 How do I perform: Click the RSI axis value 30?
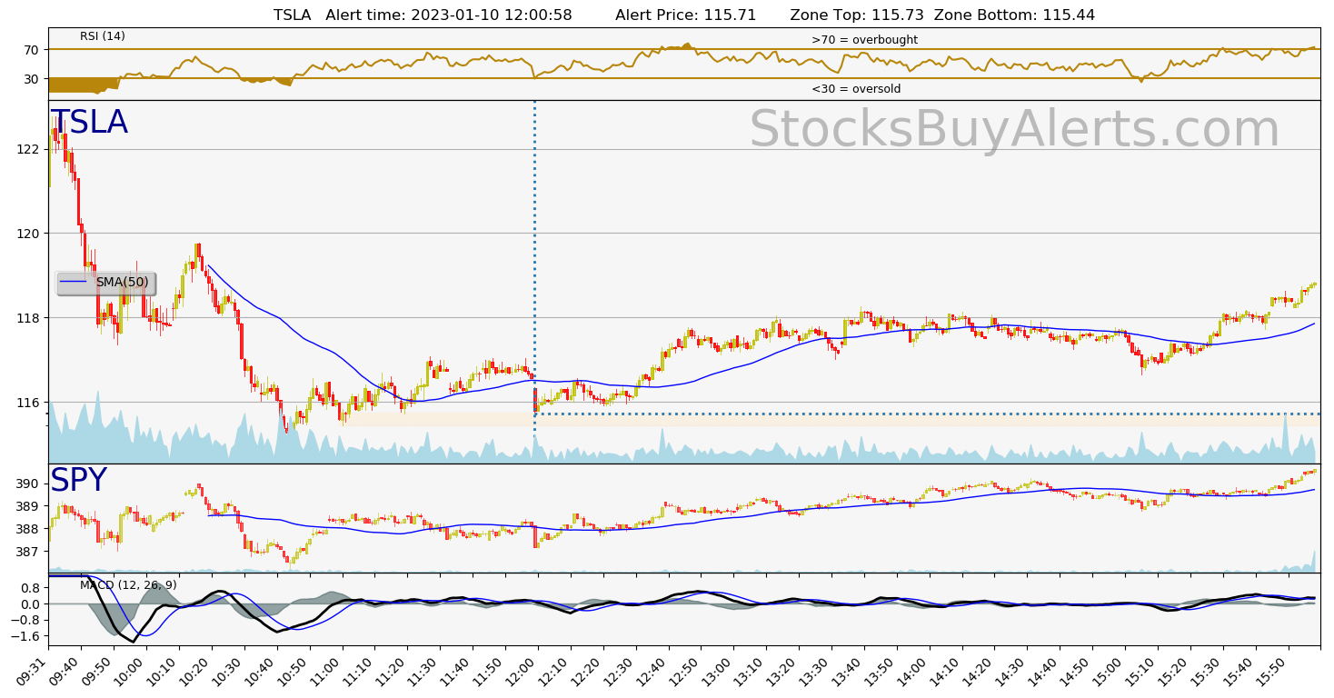click(x=32, y=79)
